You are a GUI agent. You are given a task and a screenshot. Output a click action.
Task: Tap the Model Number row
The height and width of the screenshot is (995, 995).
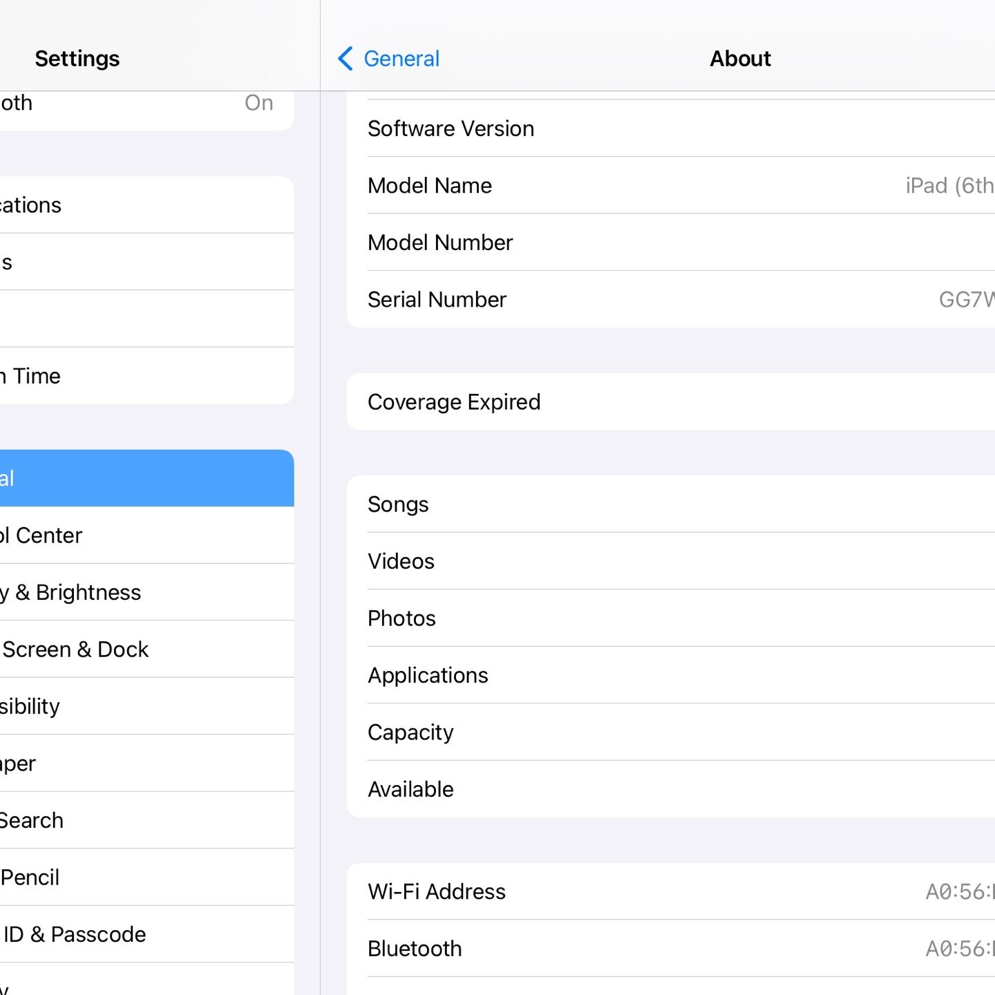pyautogui.click(x=671, y=243)
